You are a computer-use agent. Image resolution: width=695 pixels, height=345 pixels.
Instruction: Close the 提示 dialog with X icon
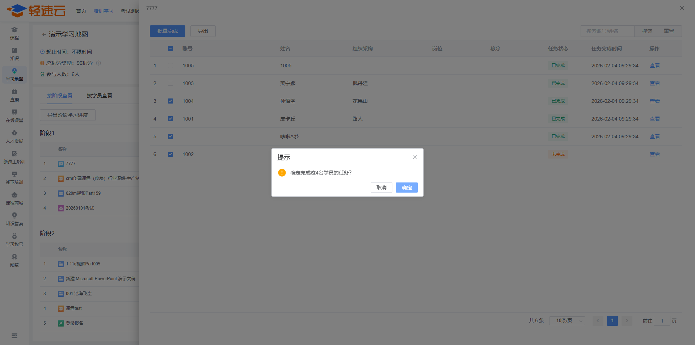(415, 157)
